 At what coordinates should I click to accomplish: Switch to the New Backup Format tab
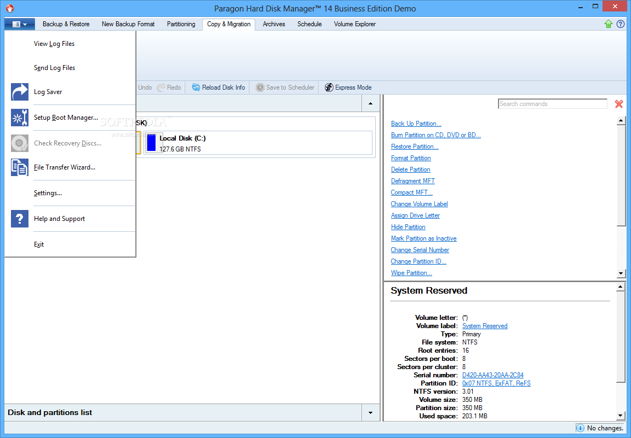[128, 24]
